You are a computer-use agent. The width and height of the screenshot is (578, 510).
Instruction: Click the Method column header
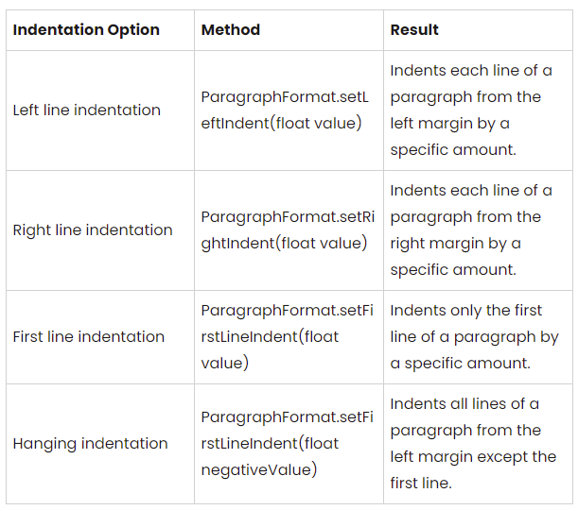click(230, 29)
